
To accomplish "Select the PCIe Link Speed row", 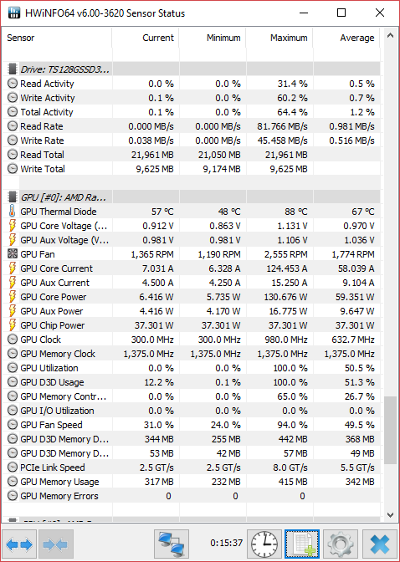I will pyautogui.click(x=191, y=467).
